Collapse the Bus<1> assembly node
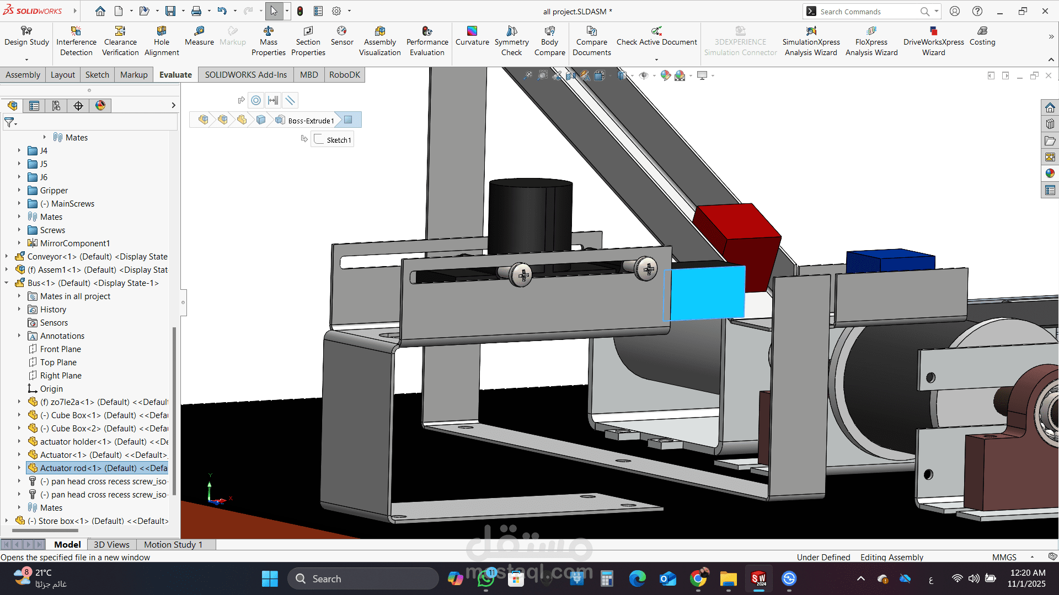 click(x=7, y=283)
